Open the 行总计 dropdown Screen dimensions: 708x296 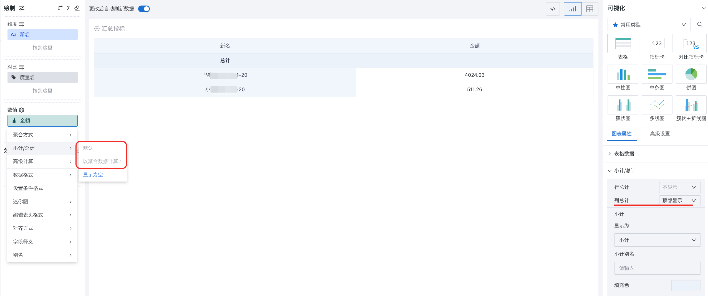coord(679,187)
